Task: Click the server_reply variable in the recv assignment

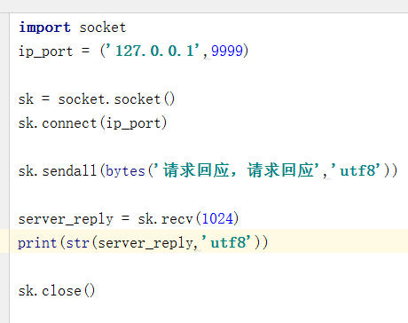Action: click(x=66, y=219)
